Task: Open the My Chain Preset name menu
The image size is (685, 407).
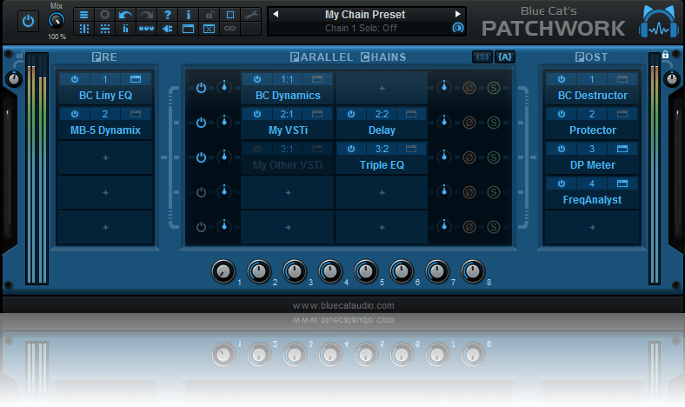Action: (x=365, y=15)
